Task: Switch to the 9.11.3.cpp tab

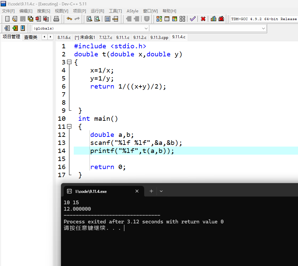Action: point(159,38)
